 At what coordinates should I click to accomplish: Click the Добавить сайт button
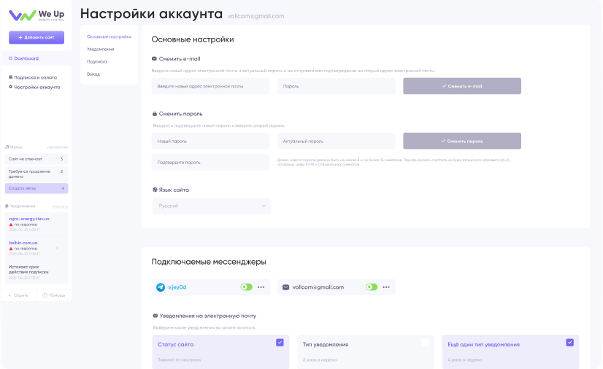click(37, 37)
